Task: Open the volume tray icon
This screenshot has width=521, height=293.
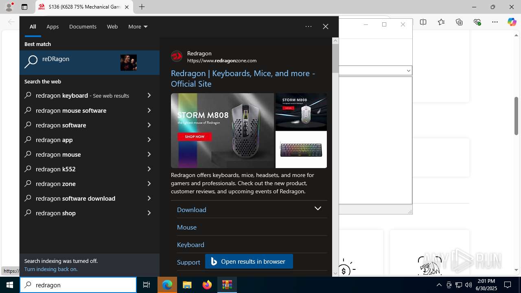Action: coord(468,285)
